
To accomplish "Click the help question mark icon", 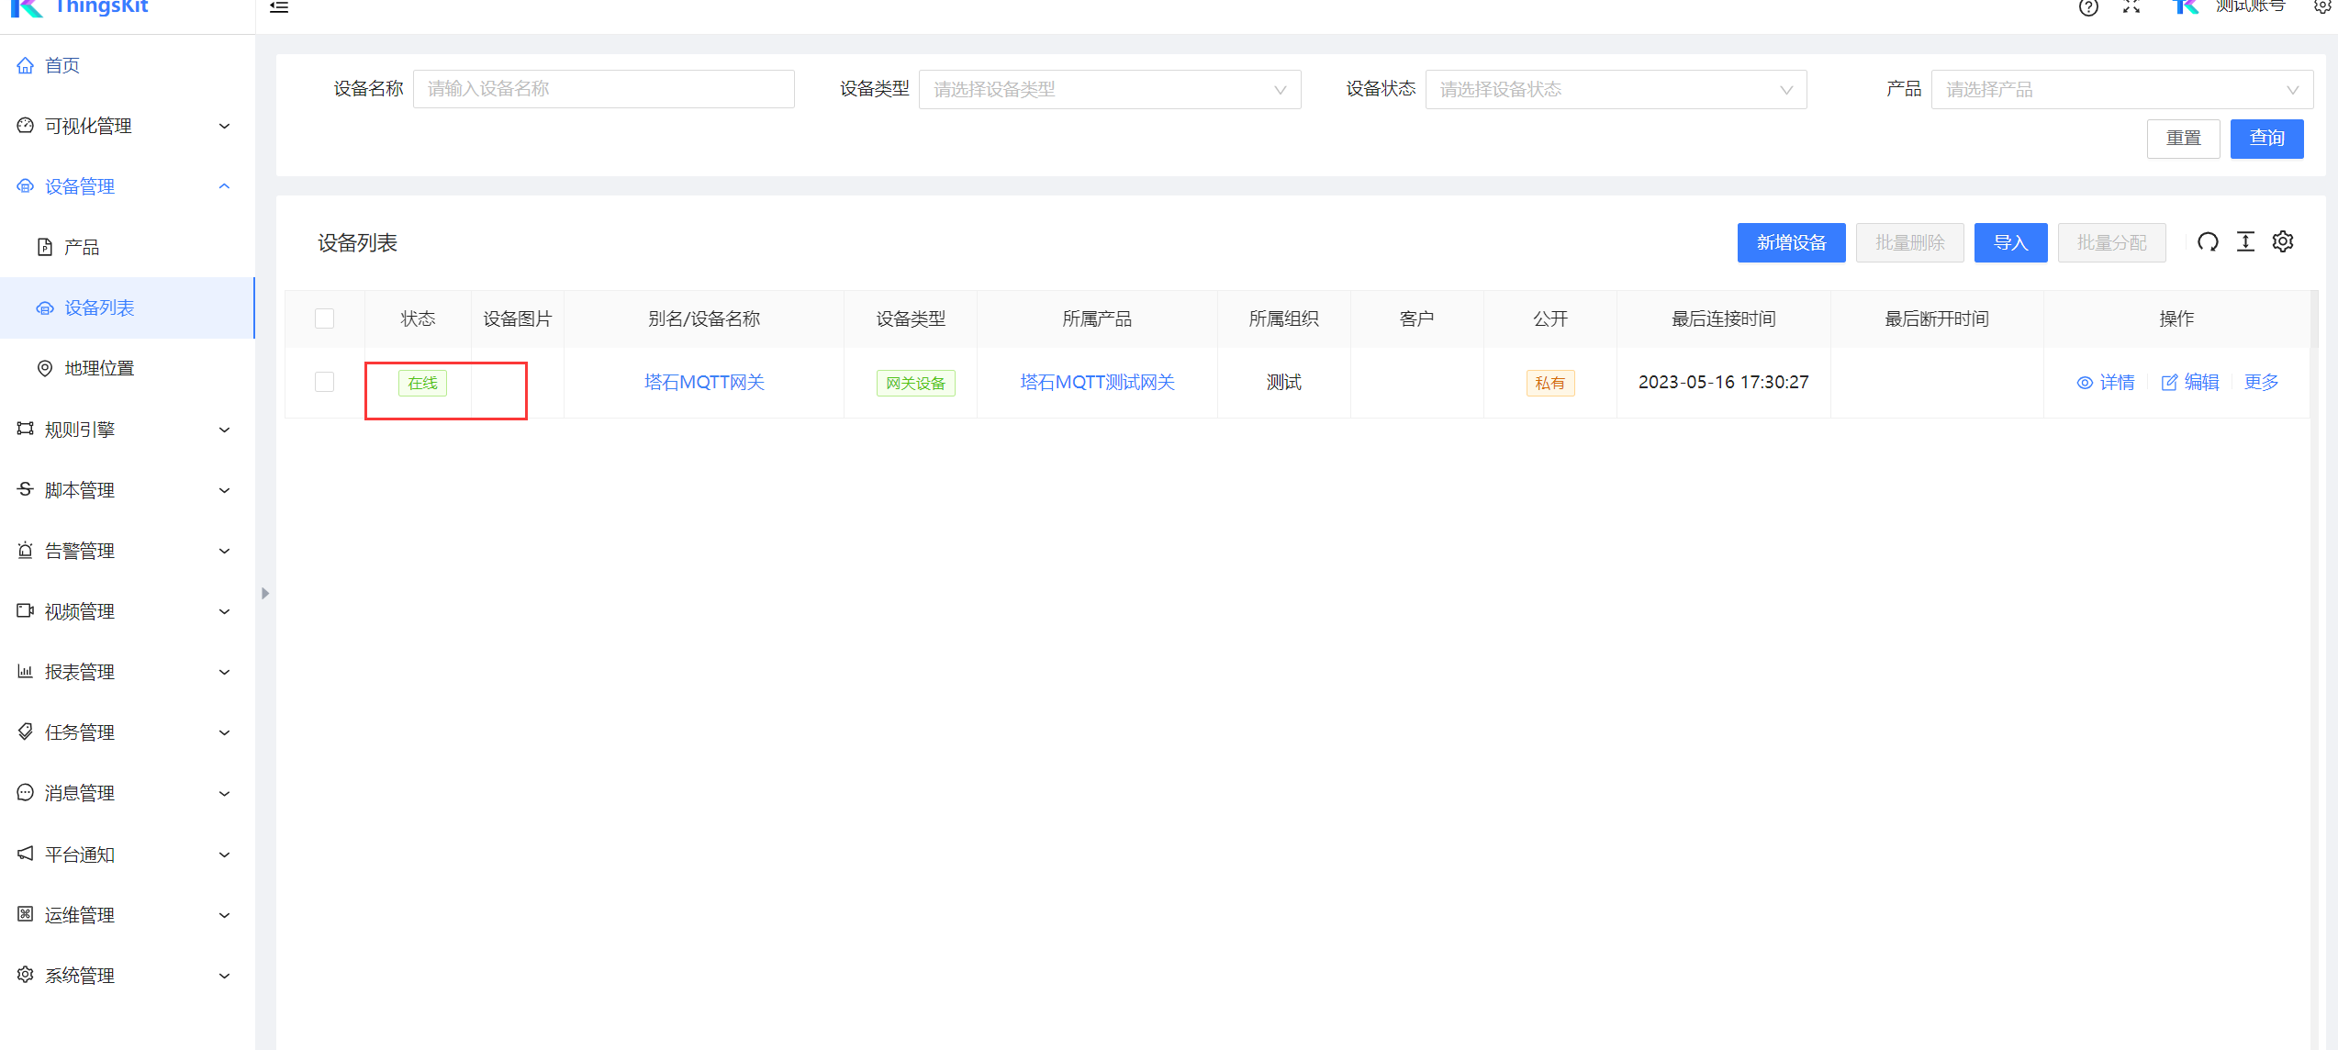I will [x=2088, y=8].
